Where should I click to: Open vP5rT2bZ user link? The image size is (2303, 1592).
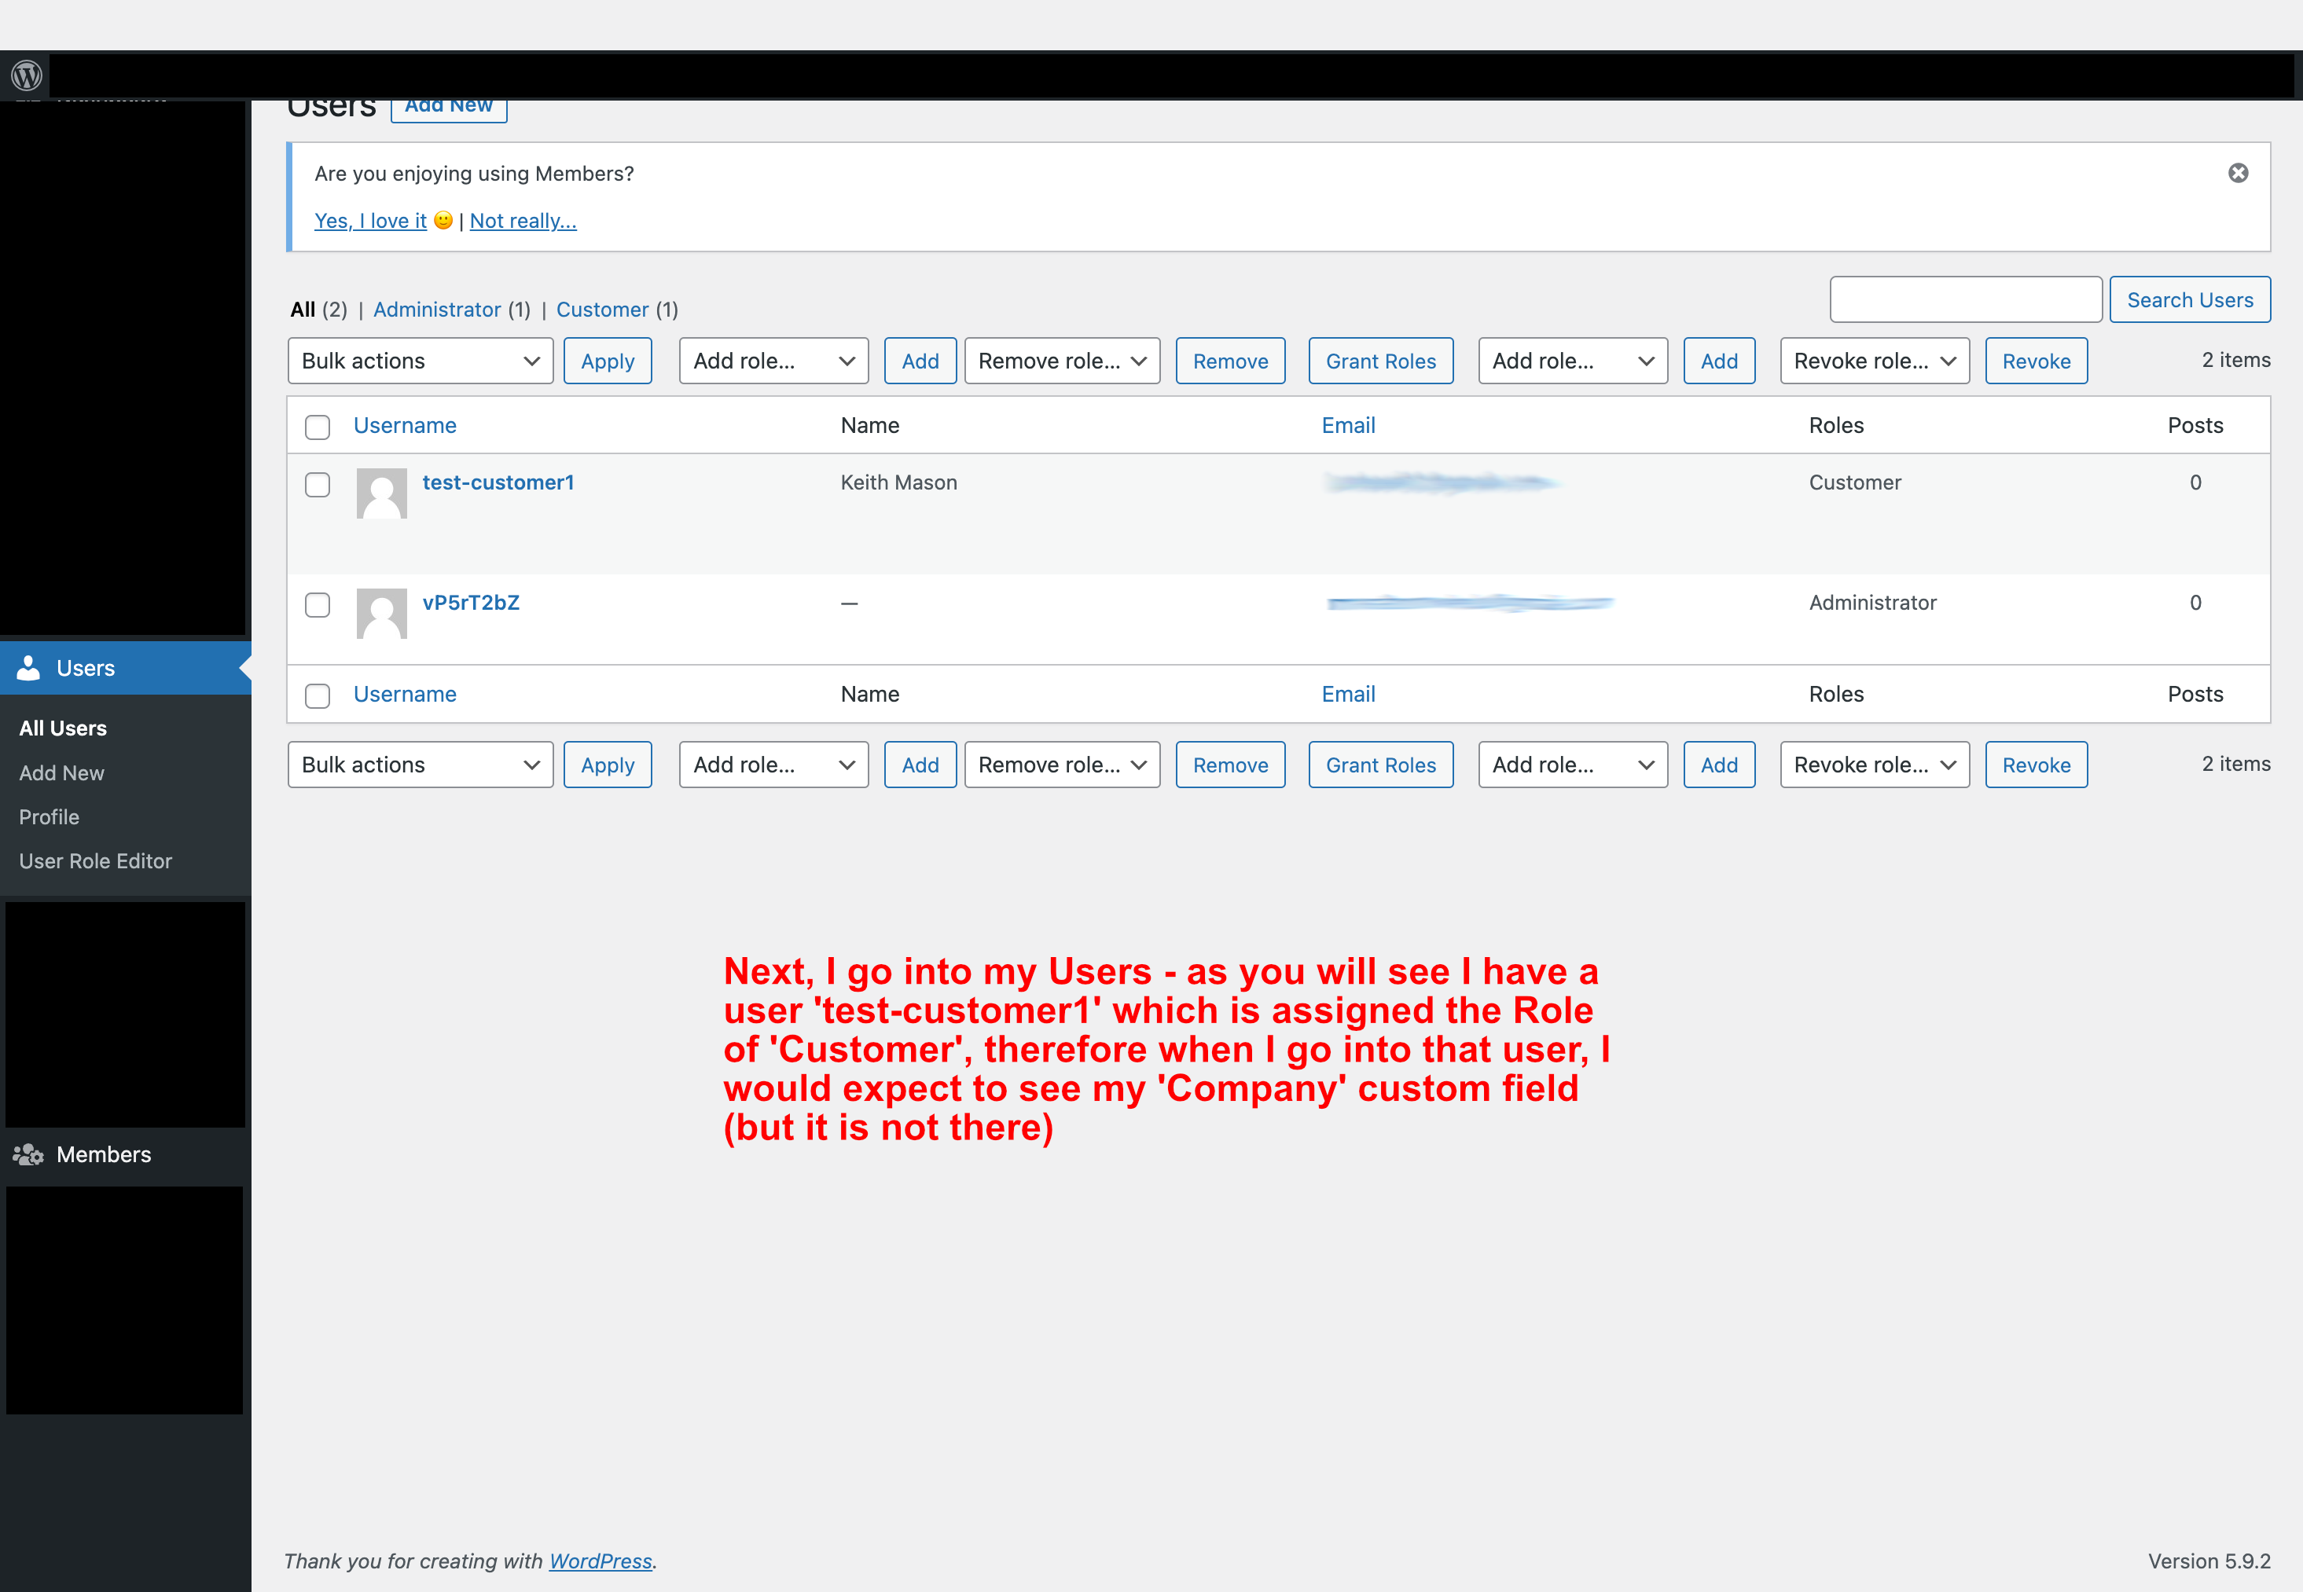point(471,603)
